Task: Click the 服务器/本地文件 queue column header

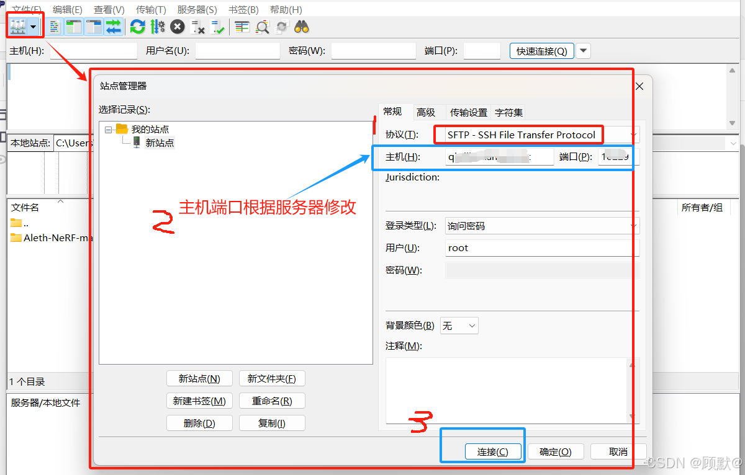Action: [x=46, y=402]
